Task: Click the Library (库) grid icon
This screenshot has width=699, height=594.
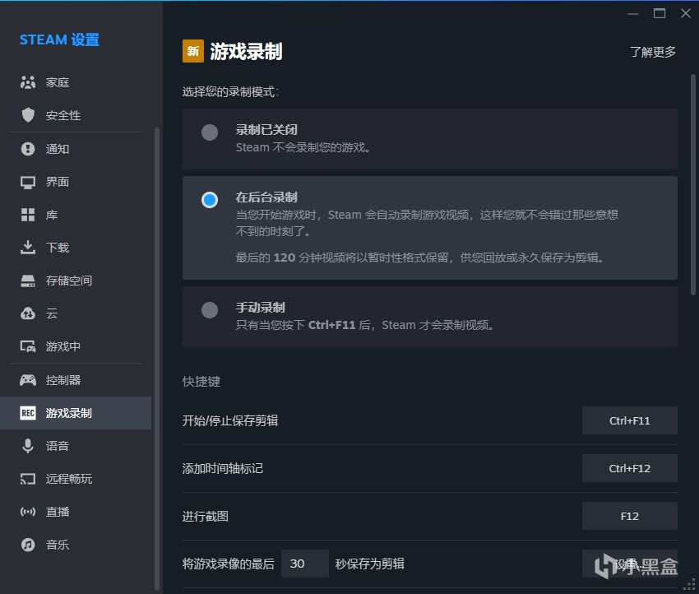Action: [x=28, y=215]
